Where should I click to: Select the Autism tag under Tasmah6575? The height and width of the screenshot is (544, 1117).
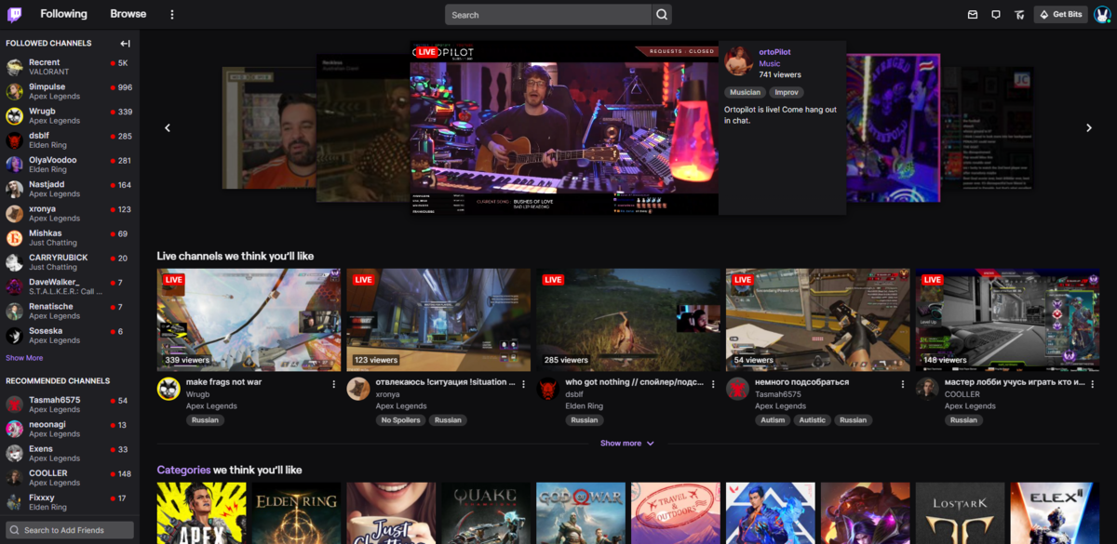(773, 420)
